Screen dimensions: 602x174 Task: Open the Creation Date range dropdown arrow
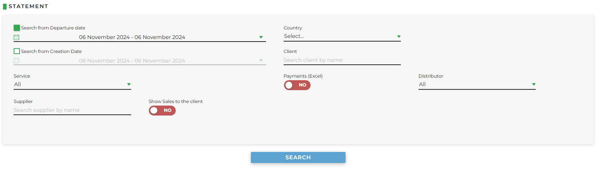261,61
